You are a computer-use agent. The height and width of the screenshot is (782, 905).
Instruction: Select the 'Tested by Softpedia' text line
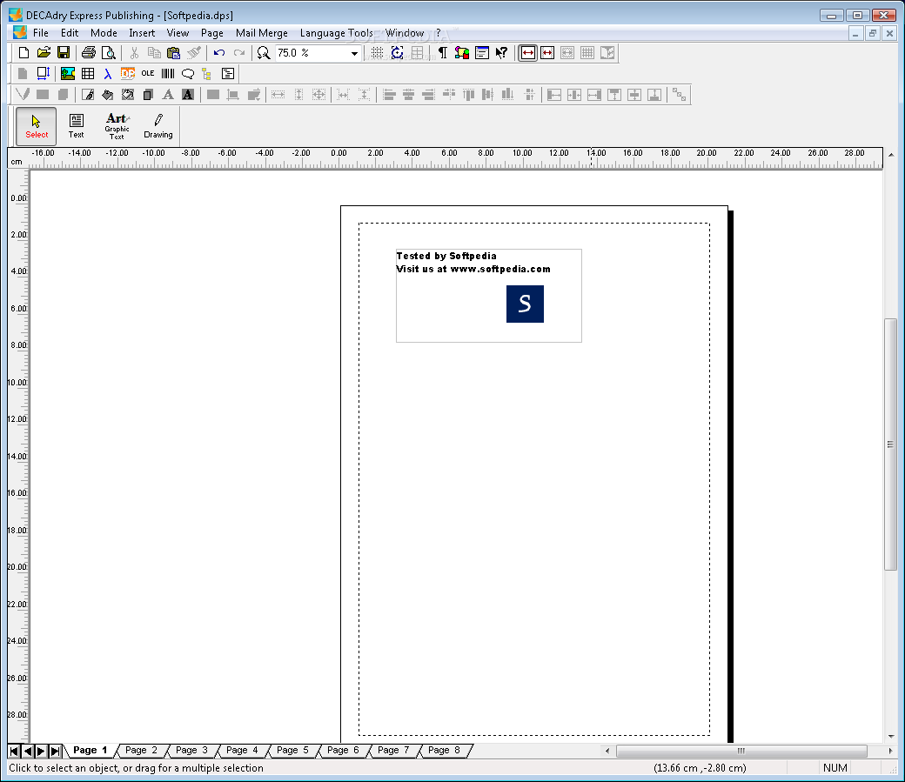(x=446, y=256)
